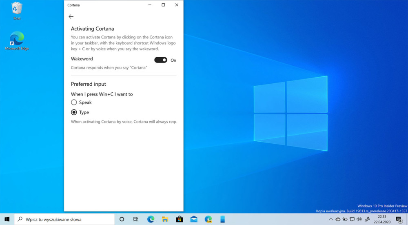Open the Windows Start menu

pos(7,219)
